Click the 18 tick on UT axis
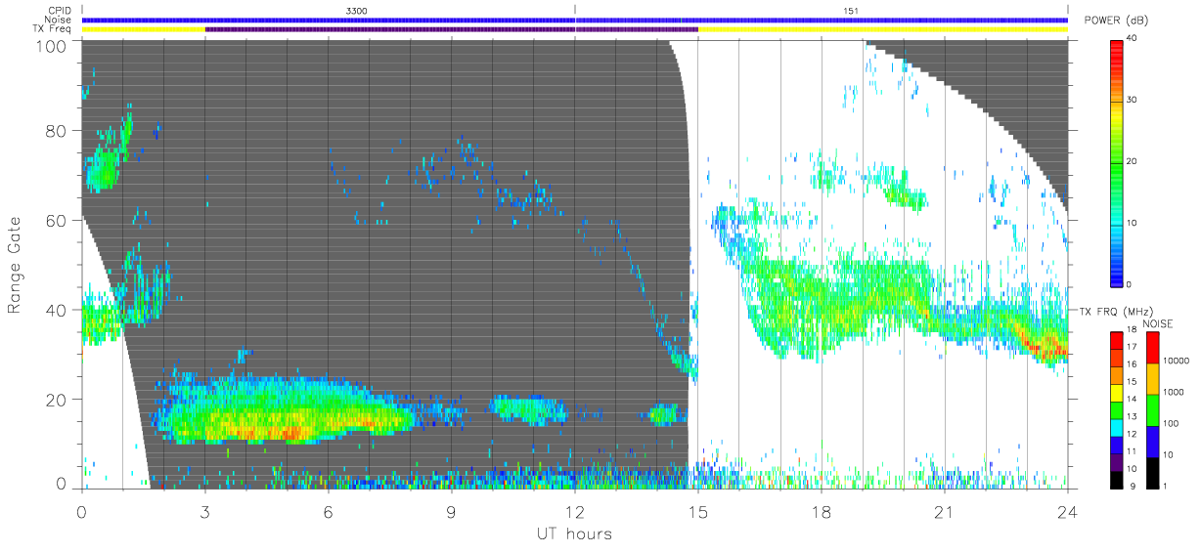 coord(822,511)
